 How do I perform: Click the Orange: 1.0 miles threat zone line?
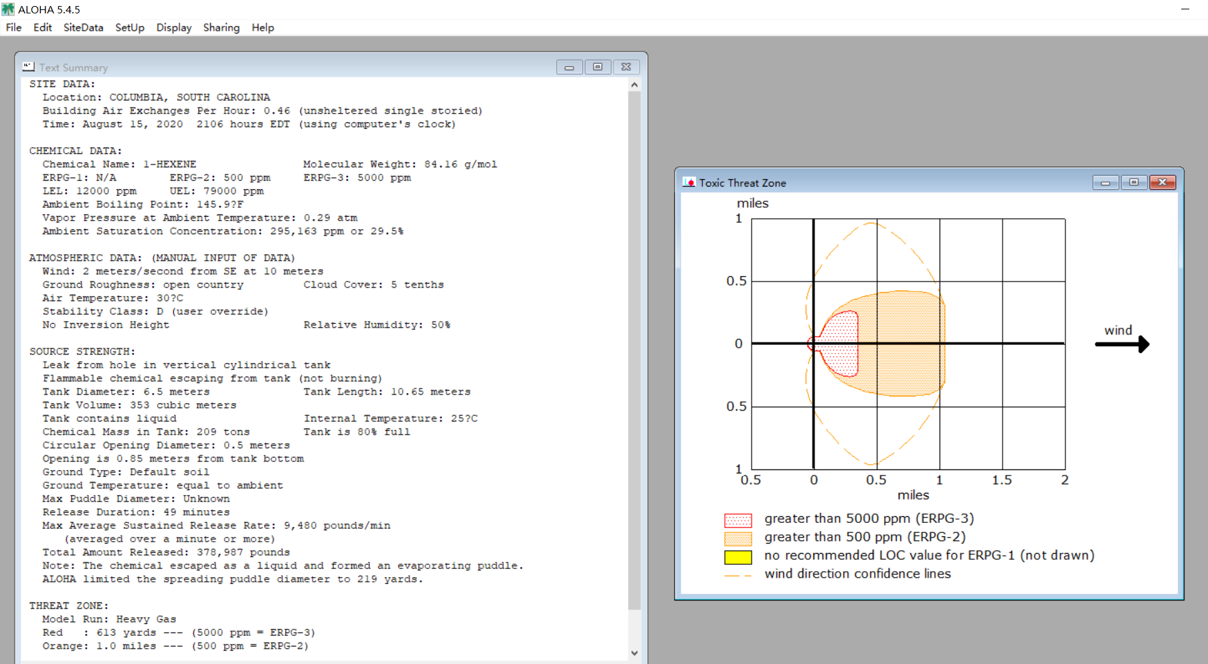(175, 646)
